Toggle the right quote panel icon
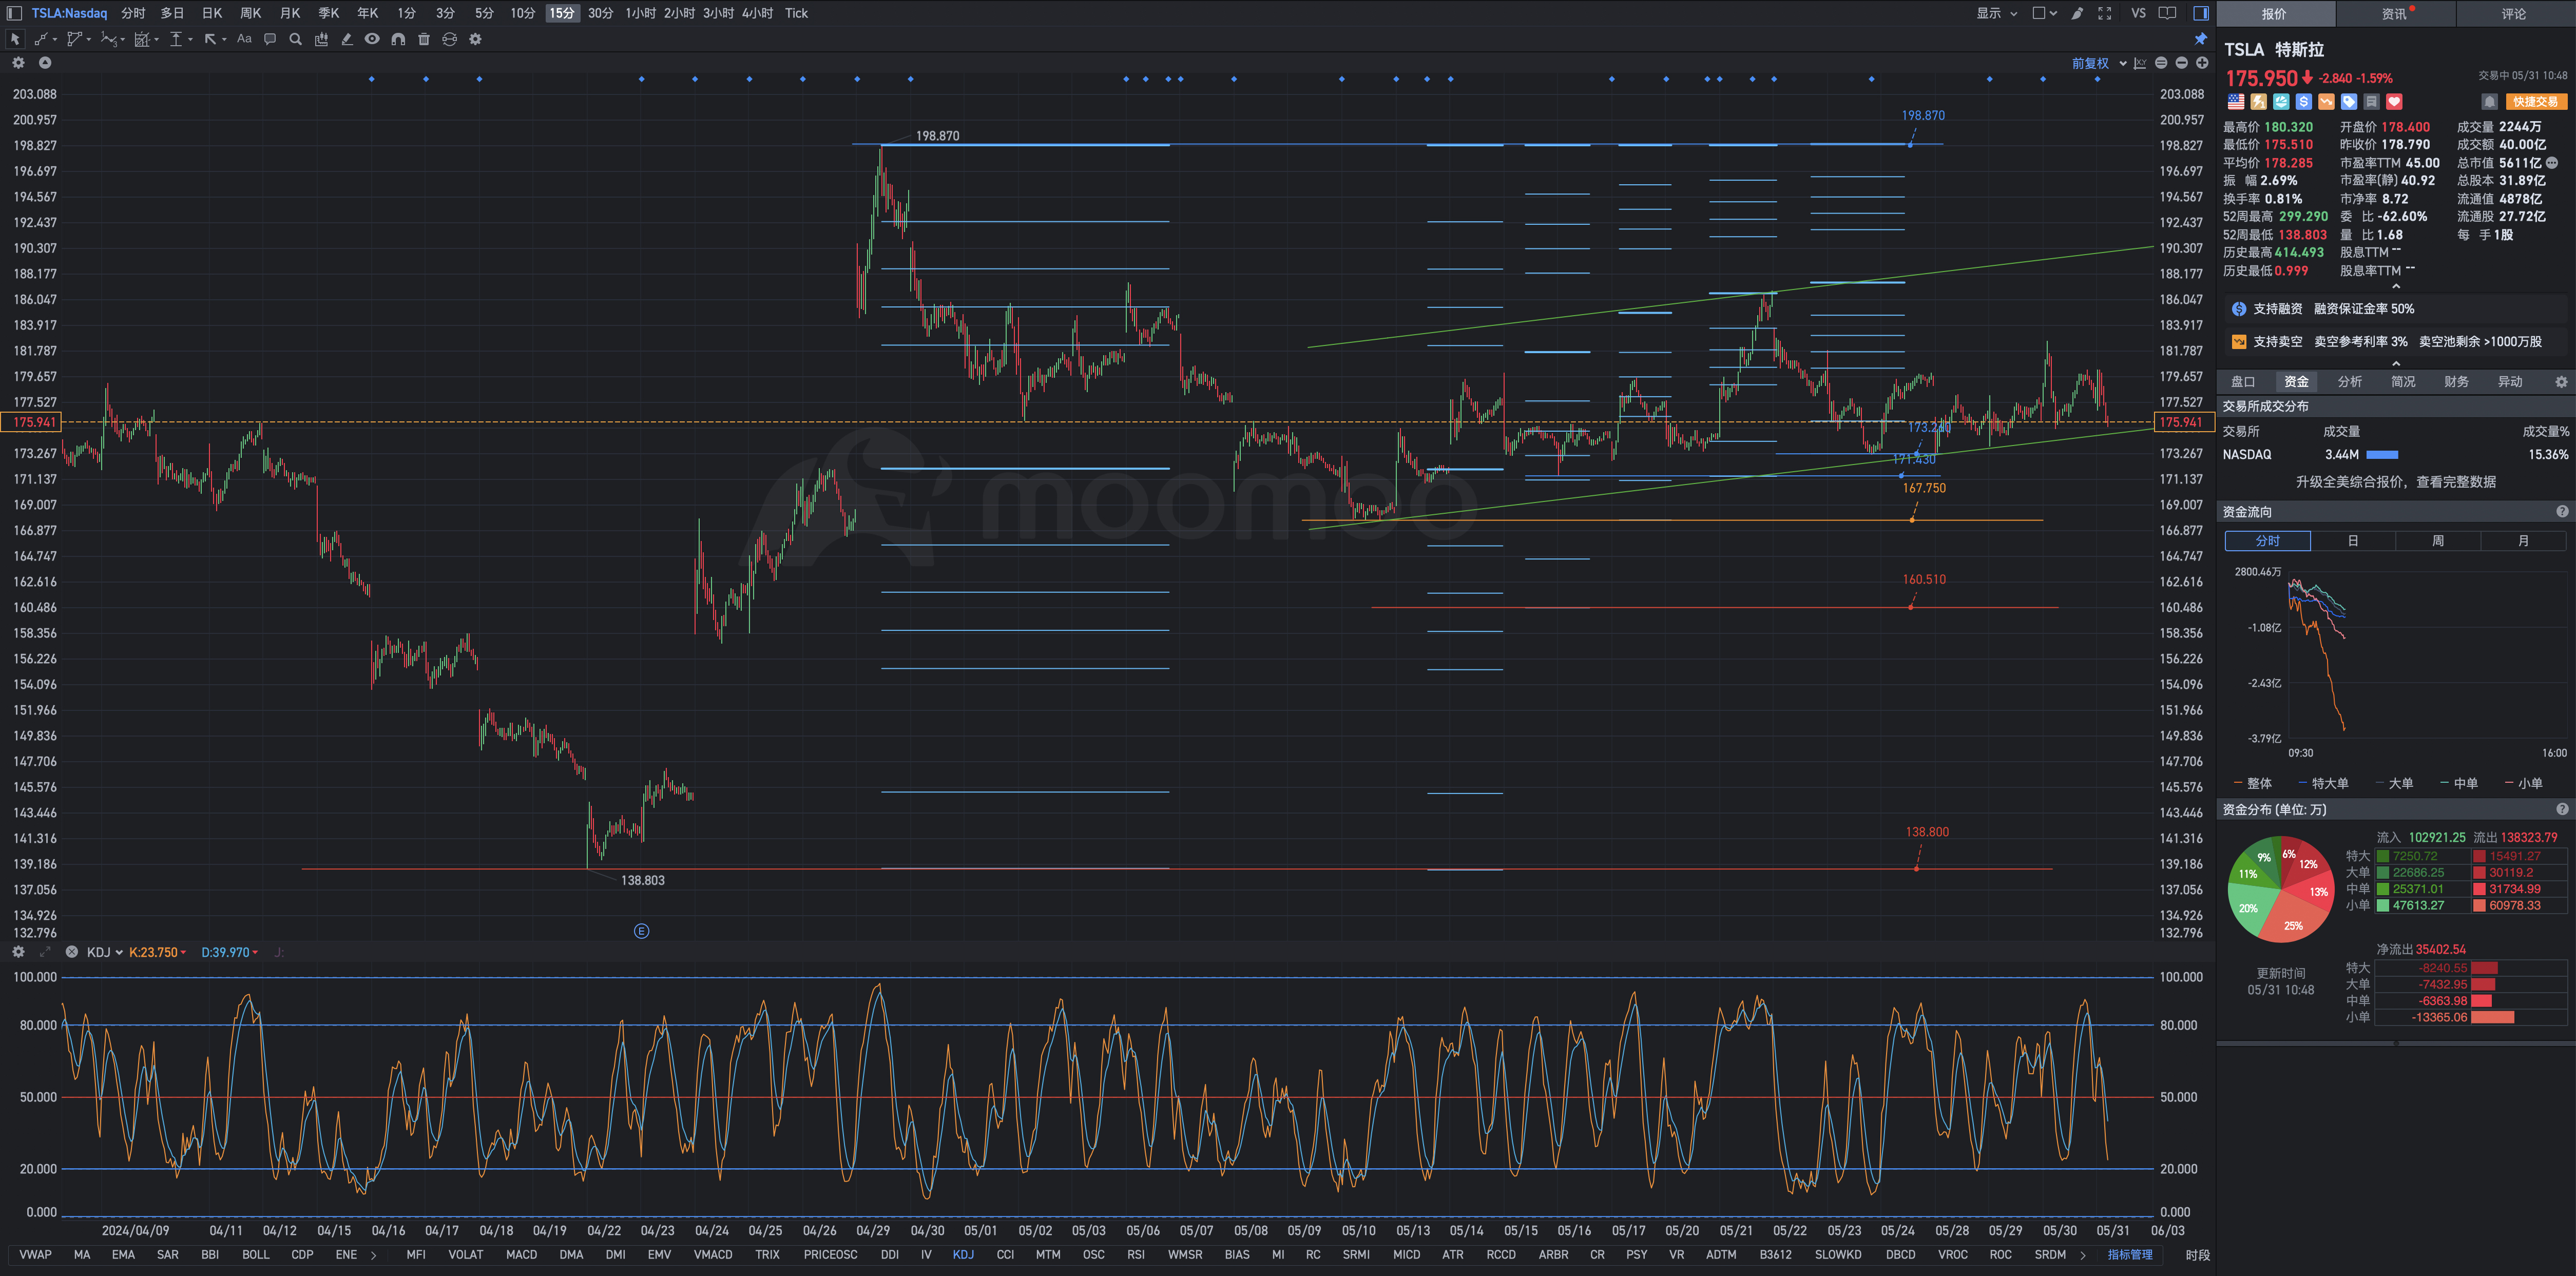This screenshot has width=2576, height=1276. 2201,13
